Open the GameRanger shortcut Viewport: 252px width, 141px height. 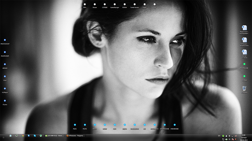115,4
